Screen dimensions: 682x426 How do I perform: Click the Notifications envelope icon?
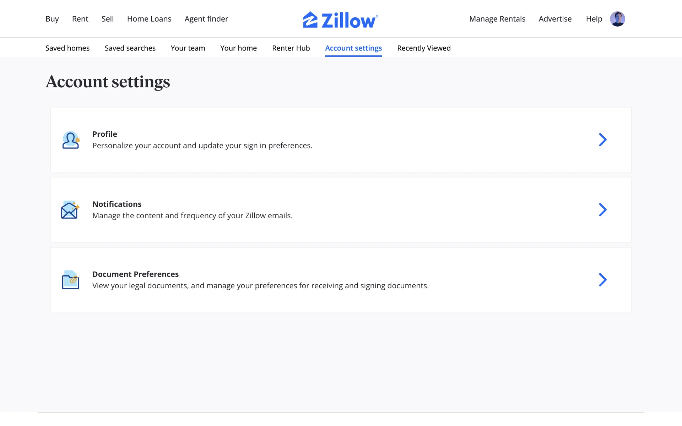click(x=70, y=210)
